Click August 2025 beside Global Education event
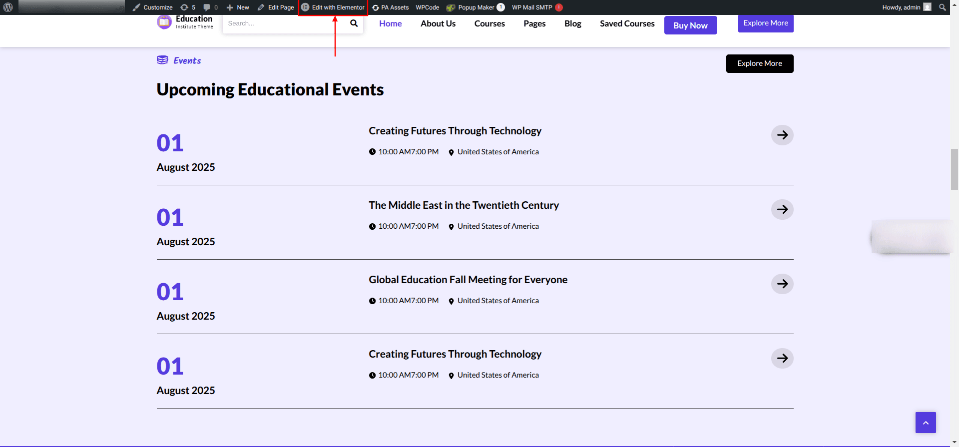This screenshot has height=447, width=959. coord(186,316)
